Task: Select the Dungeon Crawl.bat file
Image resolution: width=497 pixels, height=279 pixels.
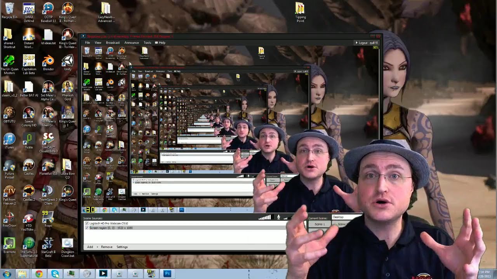Action: (68, 247)
